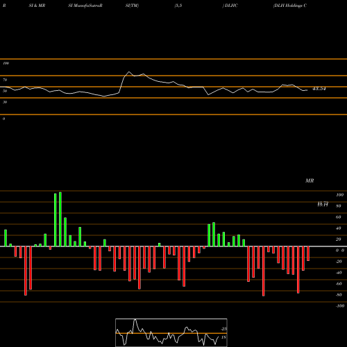The image size is (347, 347).
Task: Click the '80' label on MR axis
Action: tap(339, 206)
